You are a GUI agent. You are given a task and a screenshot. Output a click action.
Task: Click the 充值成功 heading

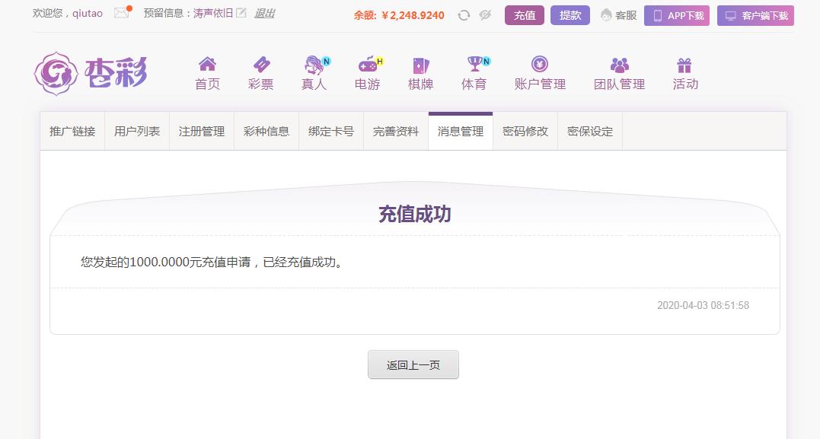coord(415,214)
